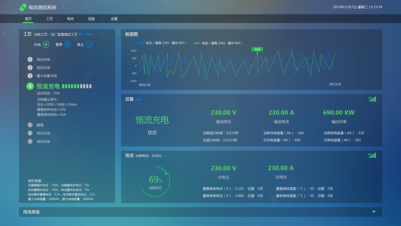Select step 3 circle for 最大电量充电
Screen dimensions: 401x226
coord(30,76)
